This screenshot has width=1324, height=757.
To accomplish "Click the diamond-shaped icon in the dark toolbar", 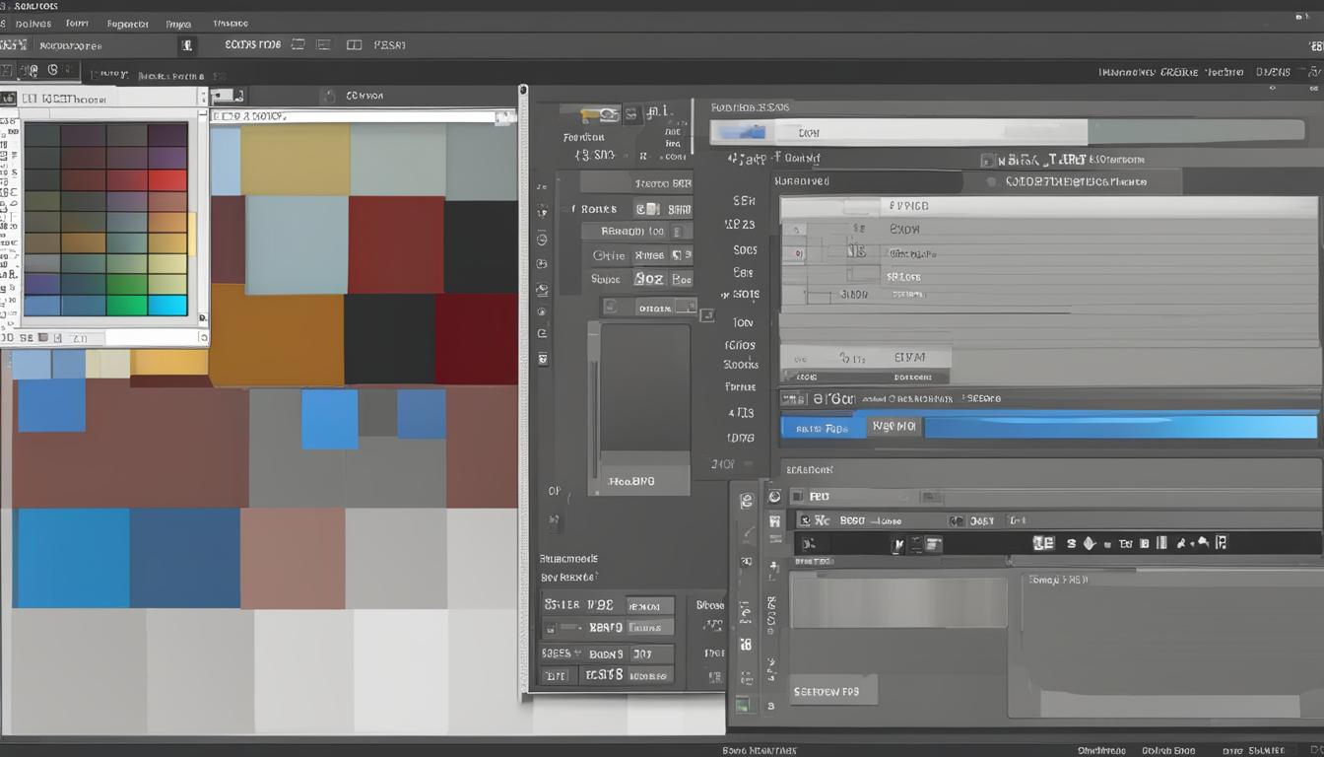I will (1088, 543).
